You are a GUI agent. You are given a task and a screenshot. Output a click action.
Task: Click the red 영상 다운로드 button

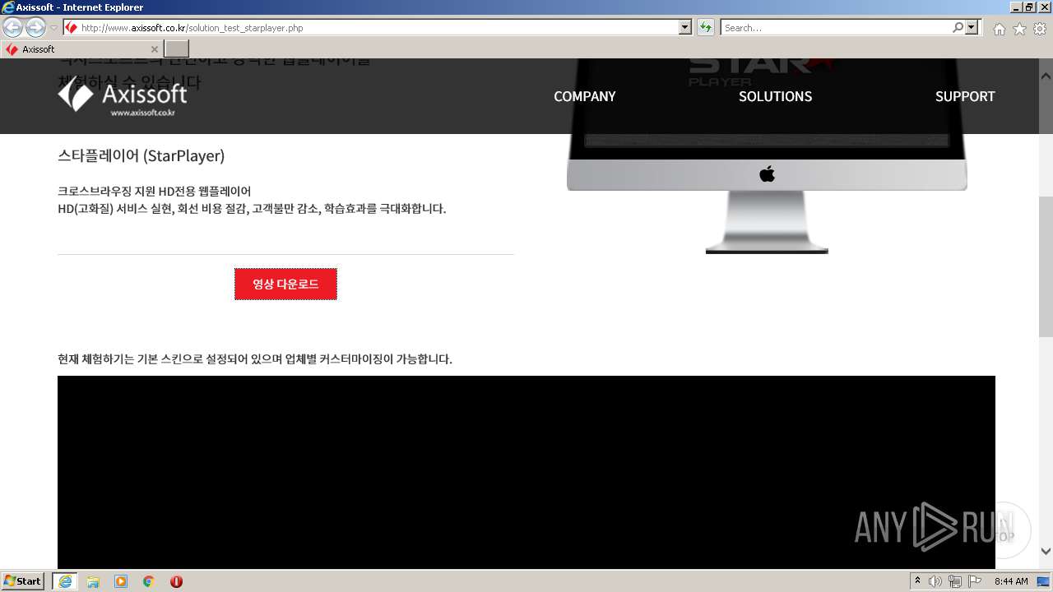click(285, 284)
